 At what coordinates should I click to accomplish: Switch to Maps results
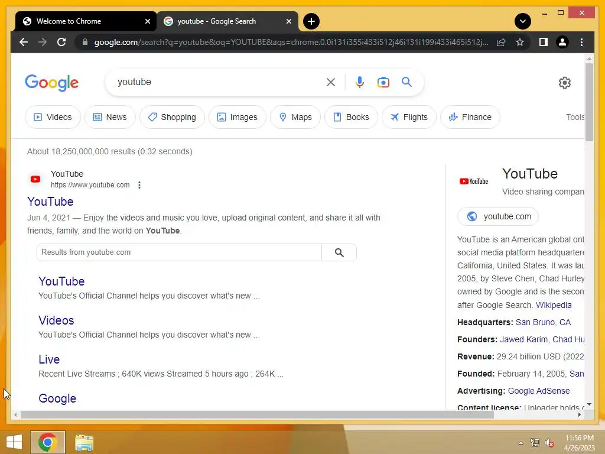295,117
